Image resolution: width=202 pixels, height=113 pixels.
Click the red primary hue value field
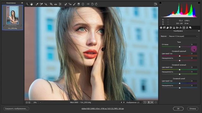(194, 54)
